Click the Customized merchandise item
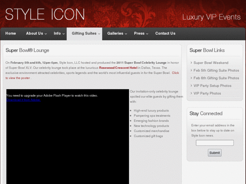 [151, 131]
